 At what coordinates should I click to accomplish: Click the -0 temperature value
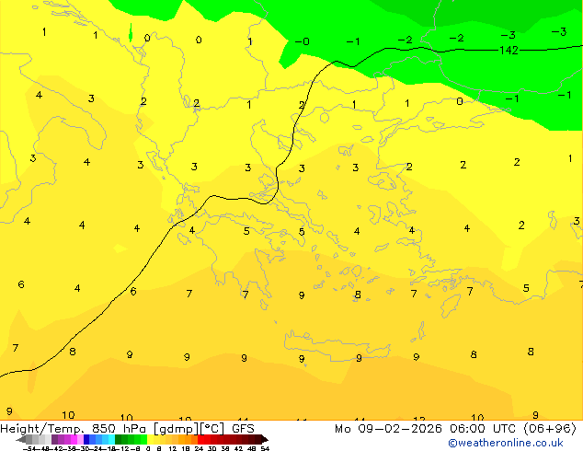point(302,41)
